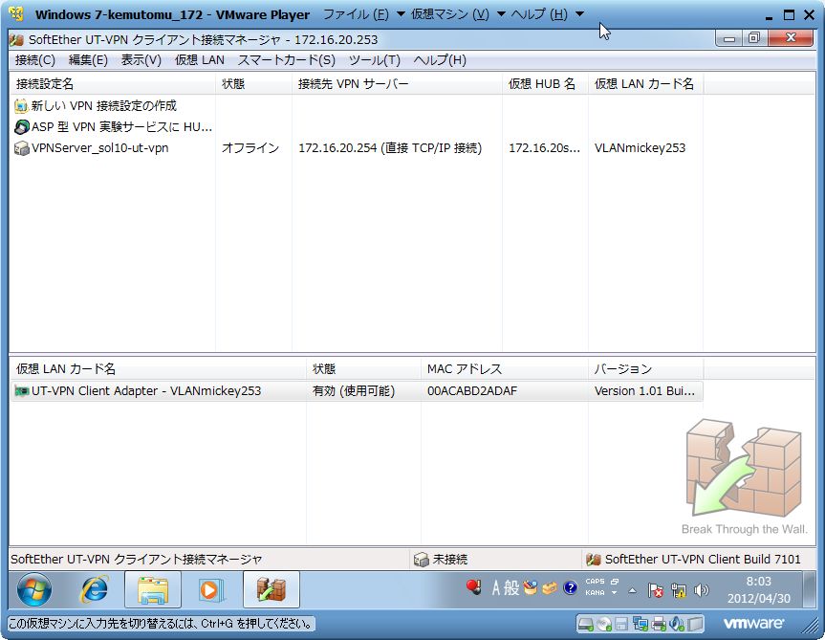Viewport: 825px width, 640px height.
Task: Select the Version 1.01 Bui... cell
Action: coord(644,391)
